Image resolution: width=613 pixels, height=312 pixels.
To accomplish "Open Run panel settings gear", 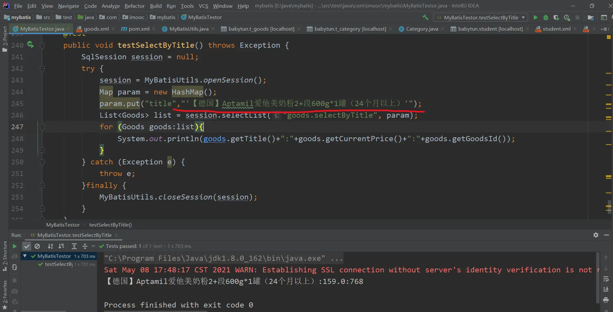I will coord(596,235).
